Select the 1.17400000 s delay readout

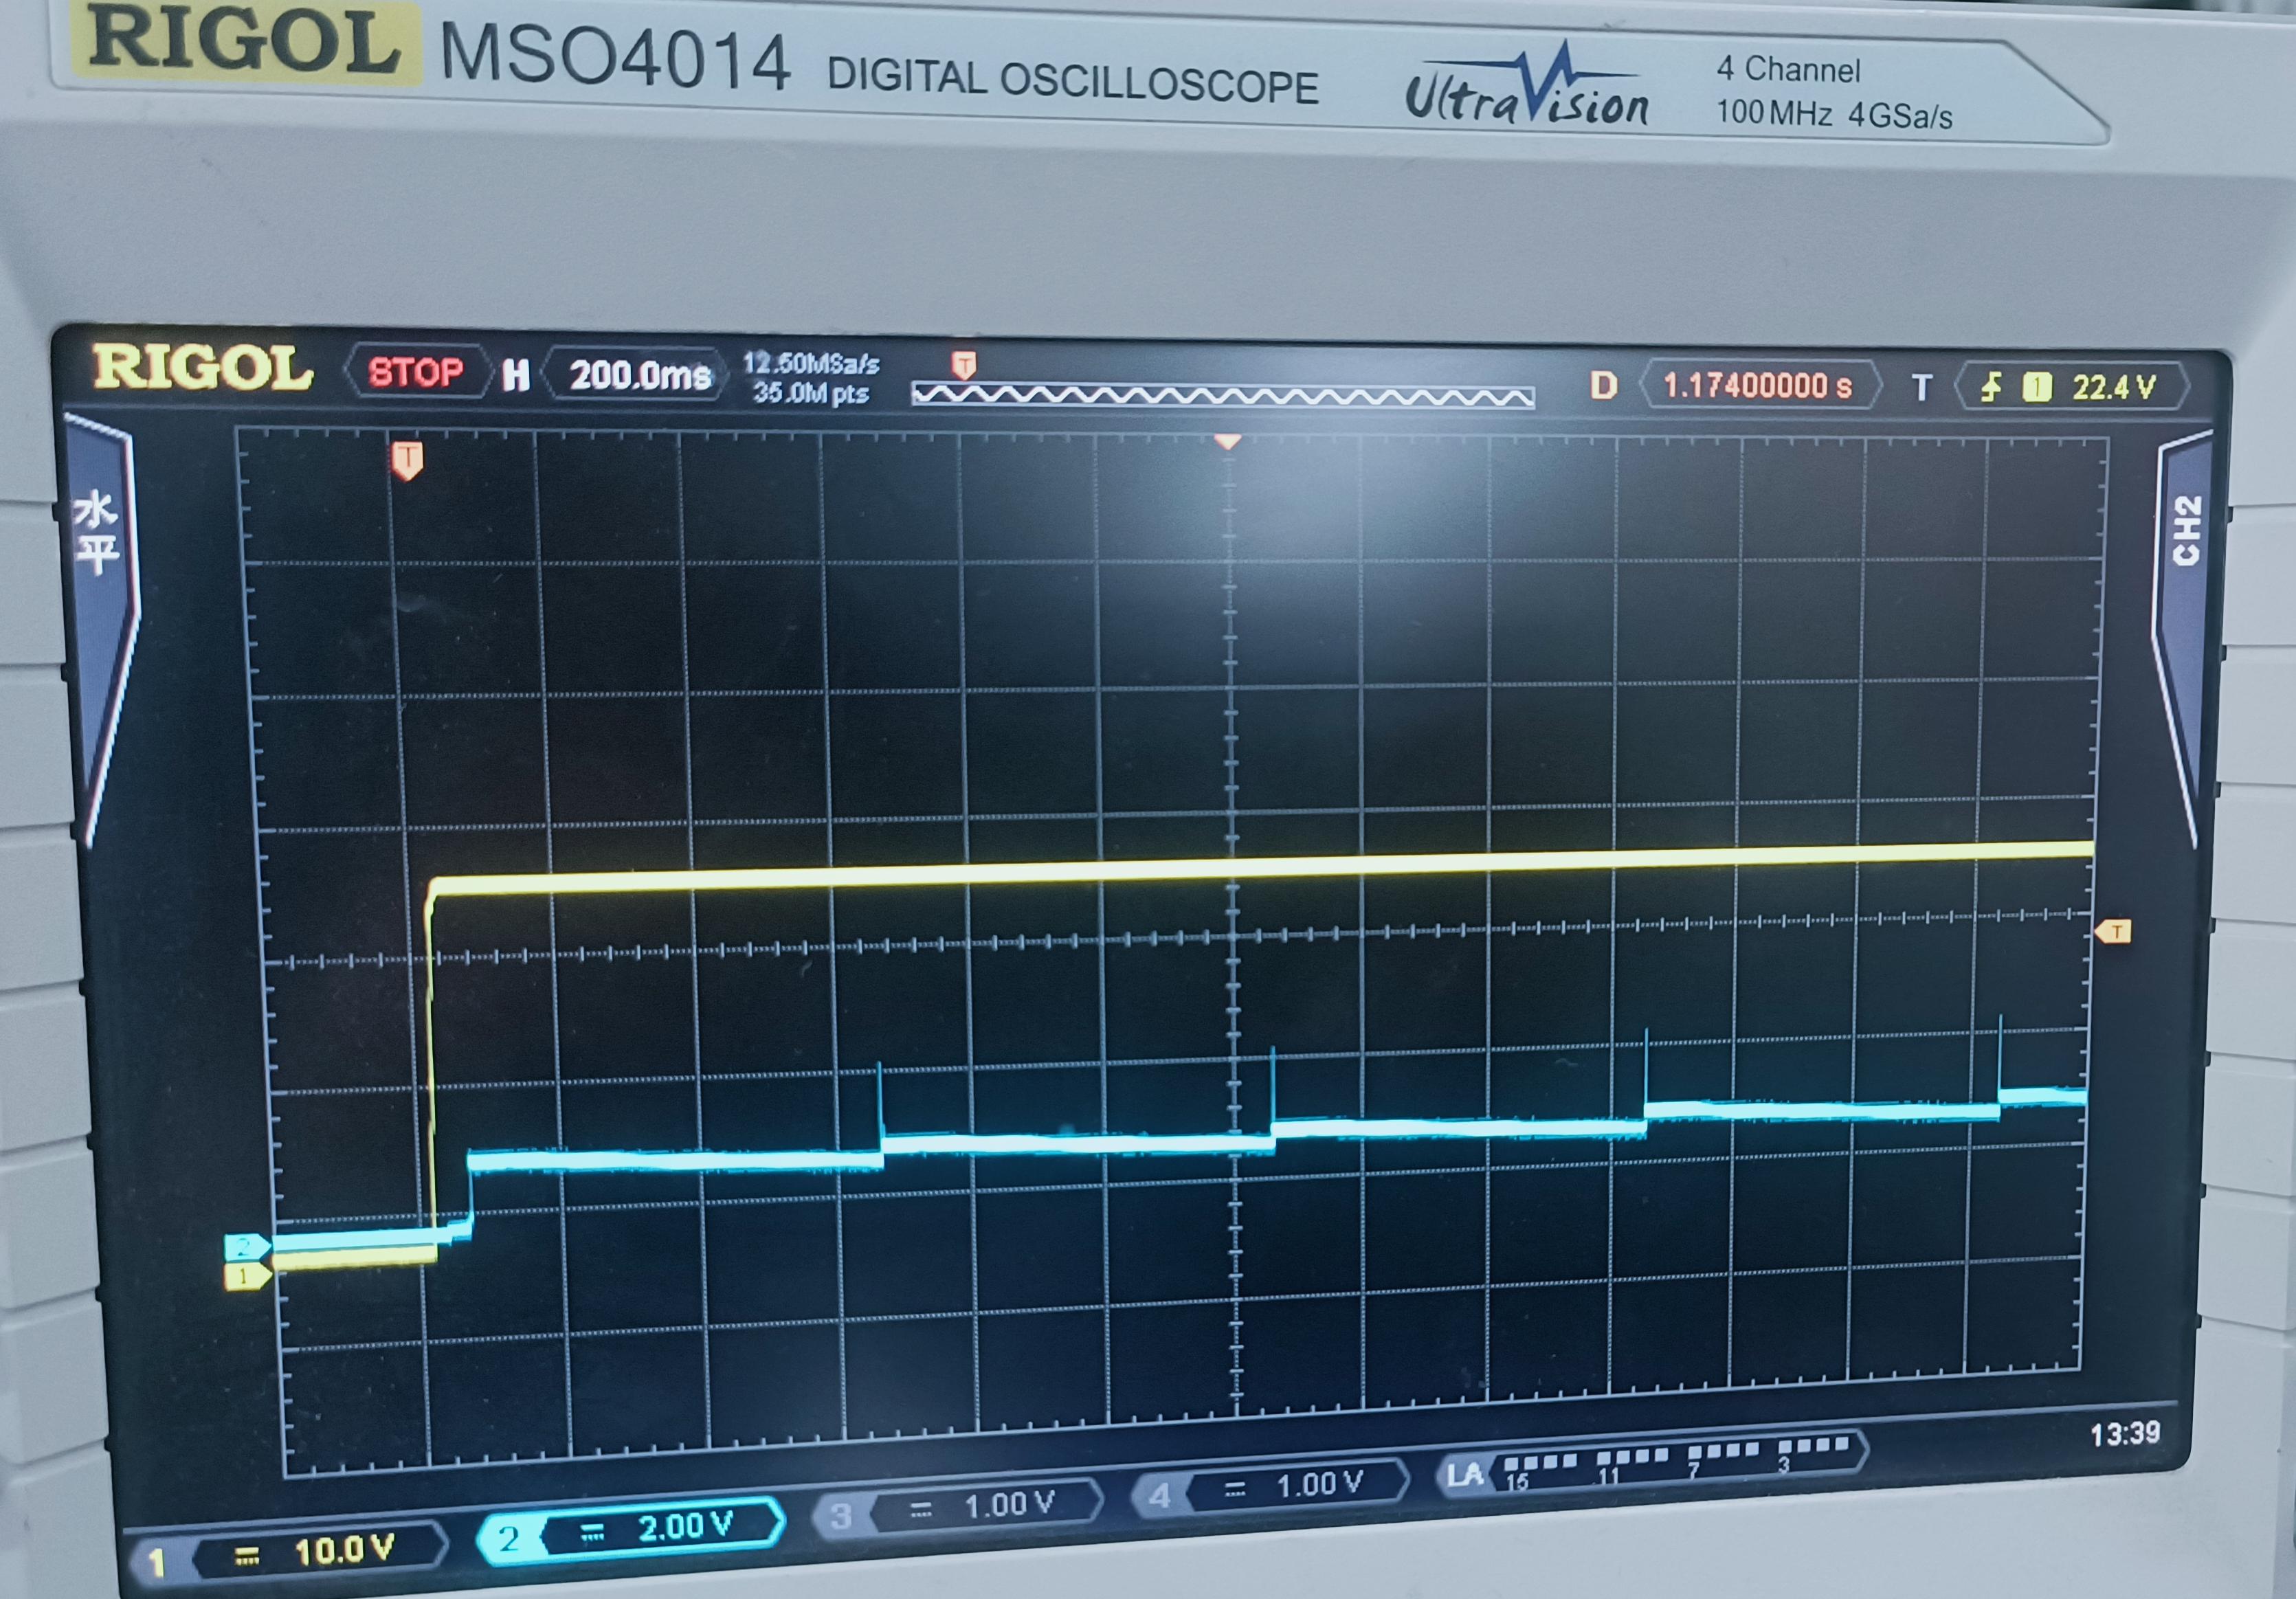pyautogui.click(x=1757, y=385)
